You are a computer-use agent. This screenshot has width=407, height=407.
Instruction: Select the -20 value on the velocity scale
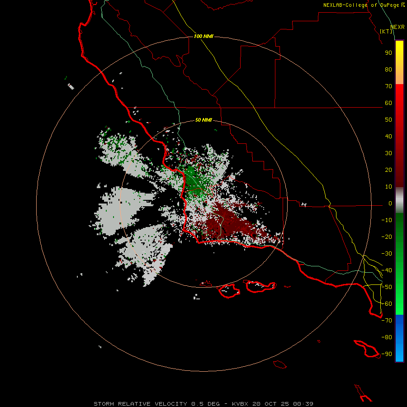point(387,237)
